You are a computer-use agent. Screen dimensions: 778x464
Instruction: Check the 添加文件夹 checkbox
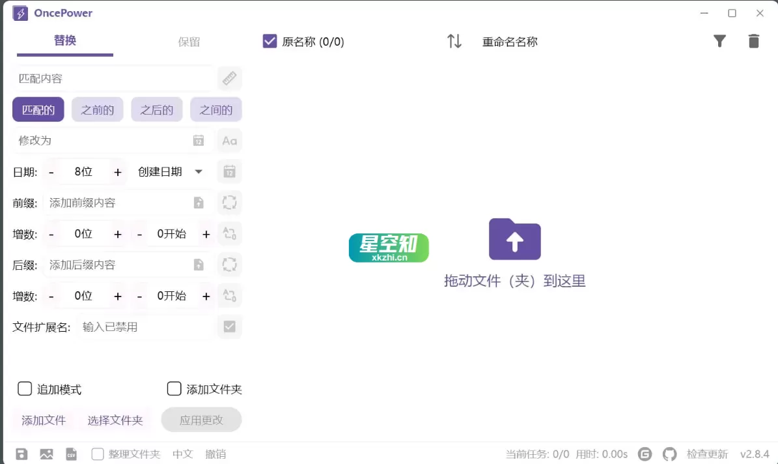[x=174, y=389]
